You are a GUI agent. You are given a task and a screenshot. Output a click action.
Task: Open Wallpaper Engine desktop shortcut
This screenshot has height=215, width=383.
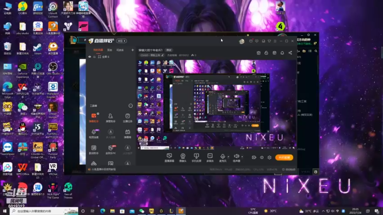(53, 90)
